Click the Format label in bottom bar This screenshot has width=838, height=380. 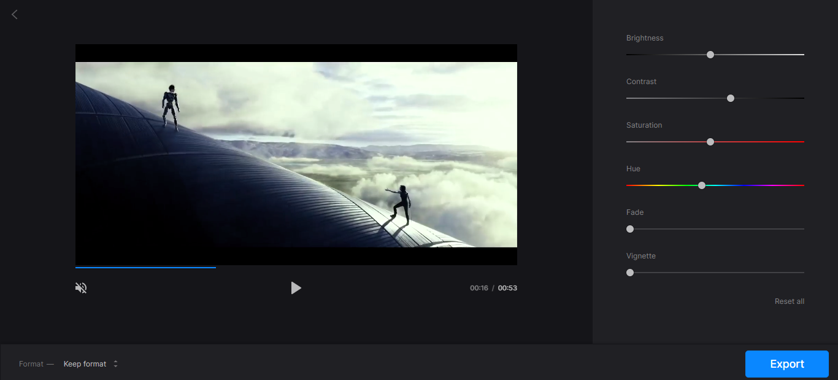click(31, 364)
